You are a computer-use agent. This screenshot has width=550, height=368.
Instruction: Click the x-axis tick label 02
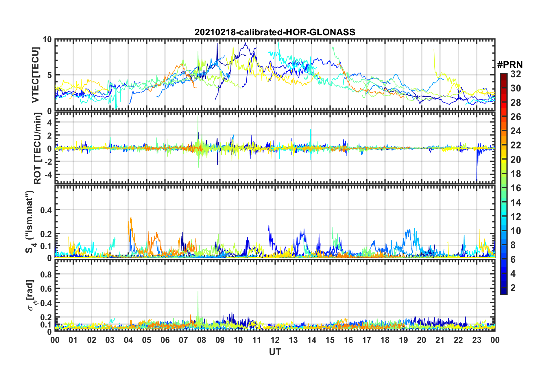point(92,340)
